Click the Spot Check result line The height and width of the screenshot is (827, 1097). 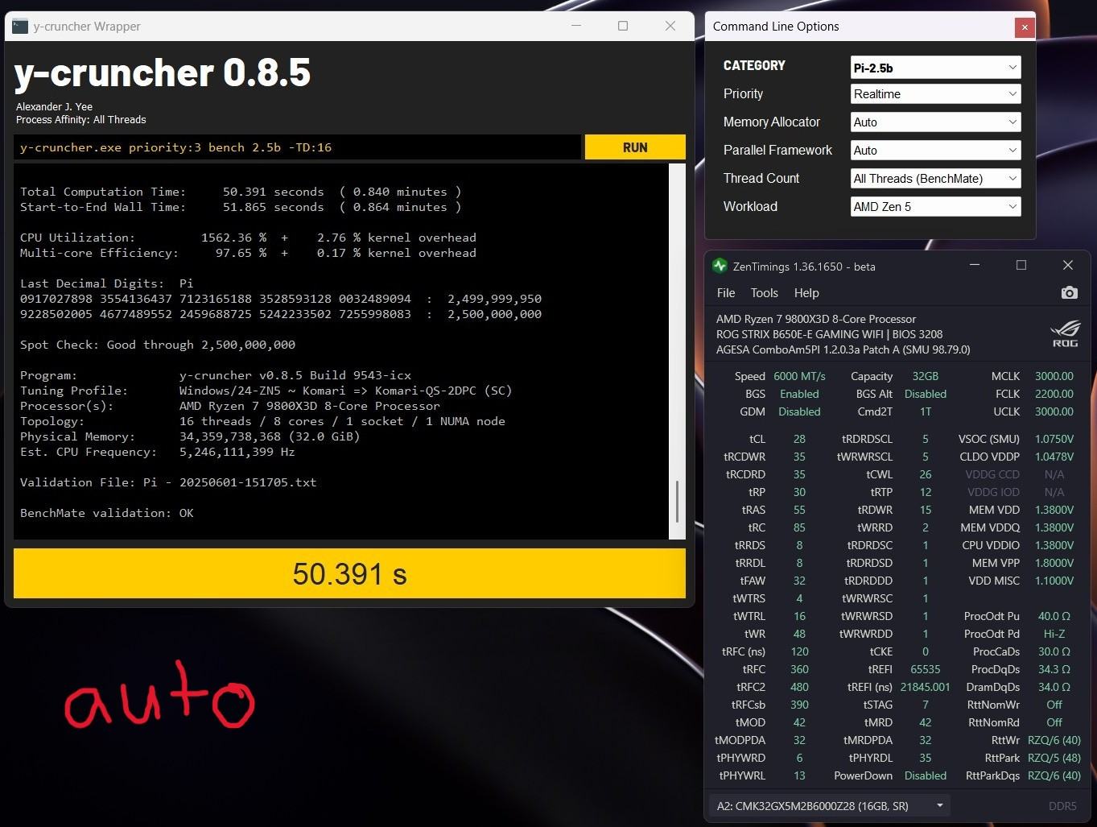[158, 345]
